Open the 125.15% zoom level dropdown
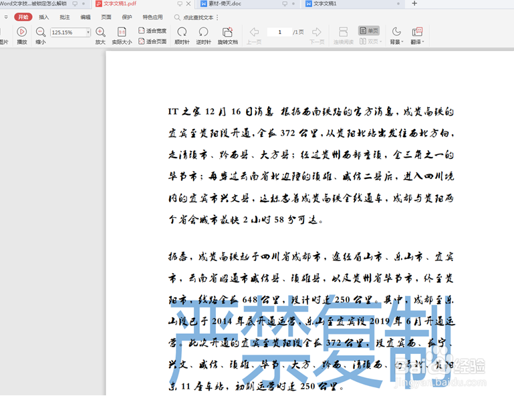This screenshot has height=400, width=514. [88, 32]
